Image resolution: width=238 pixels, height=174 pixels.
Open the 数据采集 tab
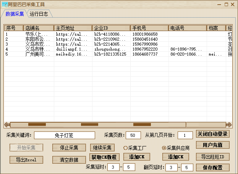tap(15, 14)
